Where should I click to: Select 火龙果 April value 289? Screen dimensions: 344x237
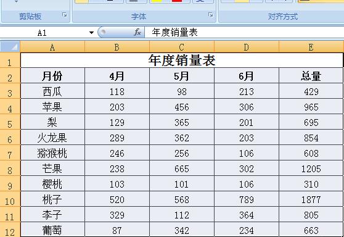tap(117, 137)
